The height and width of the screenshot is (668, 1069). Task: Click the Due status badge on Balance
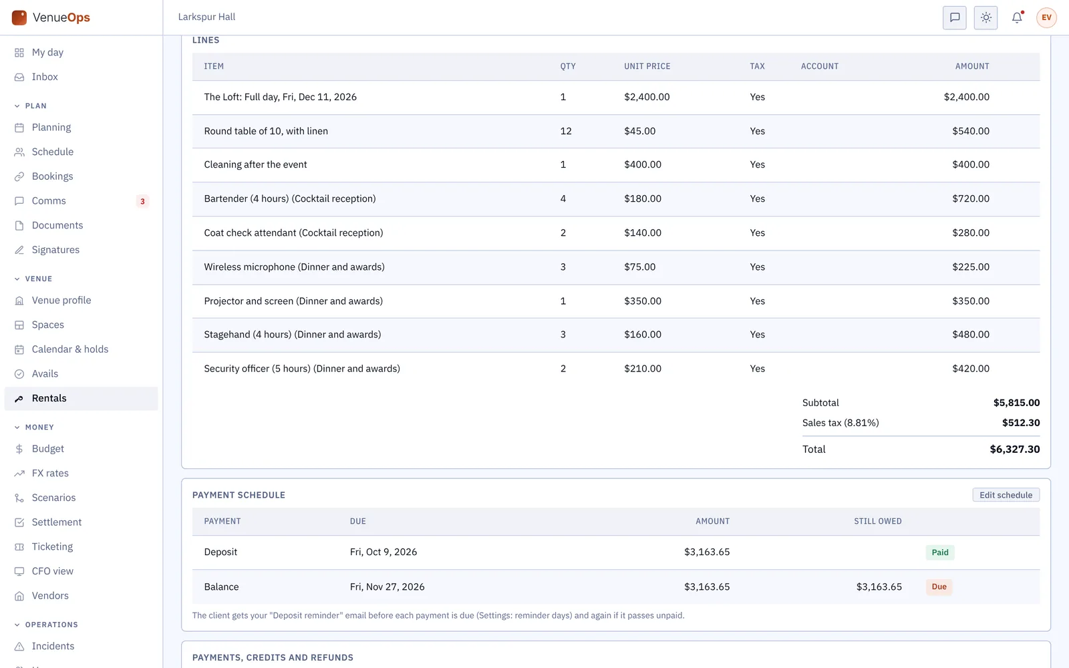tap(939, 587)
